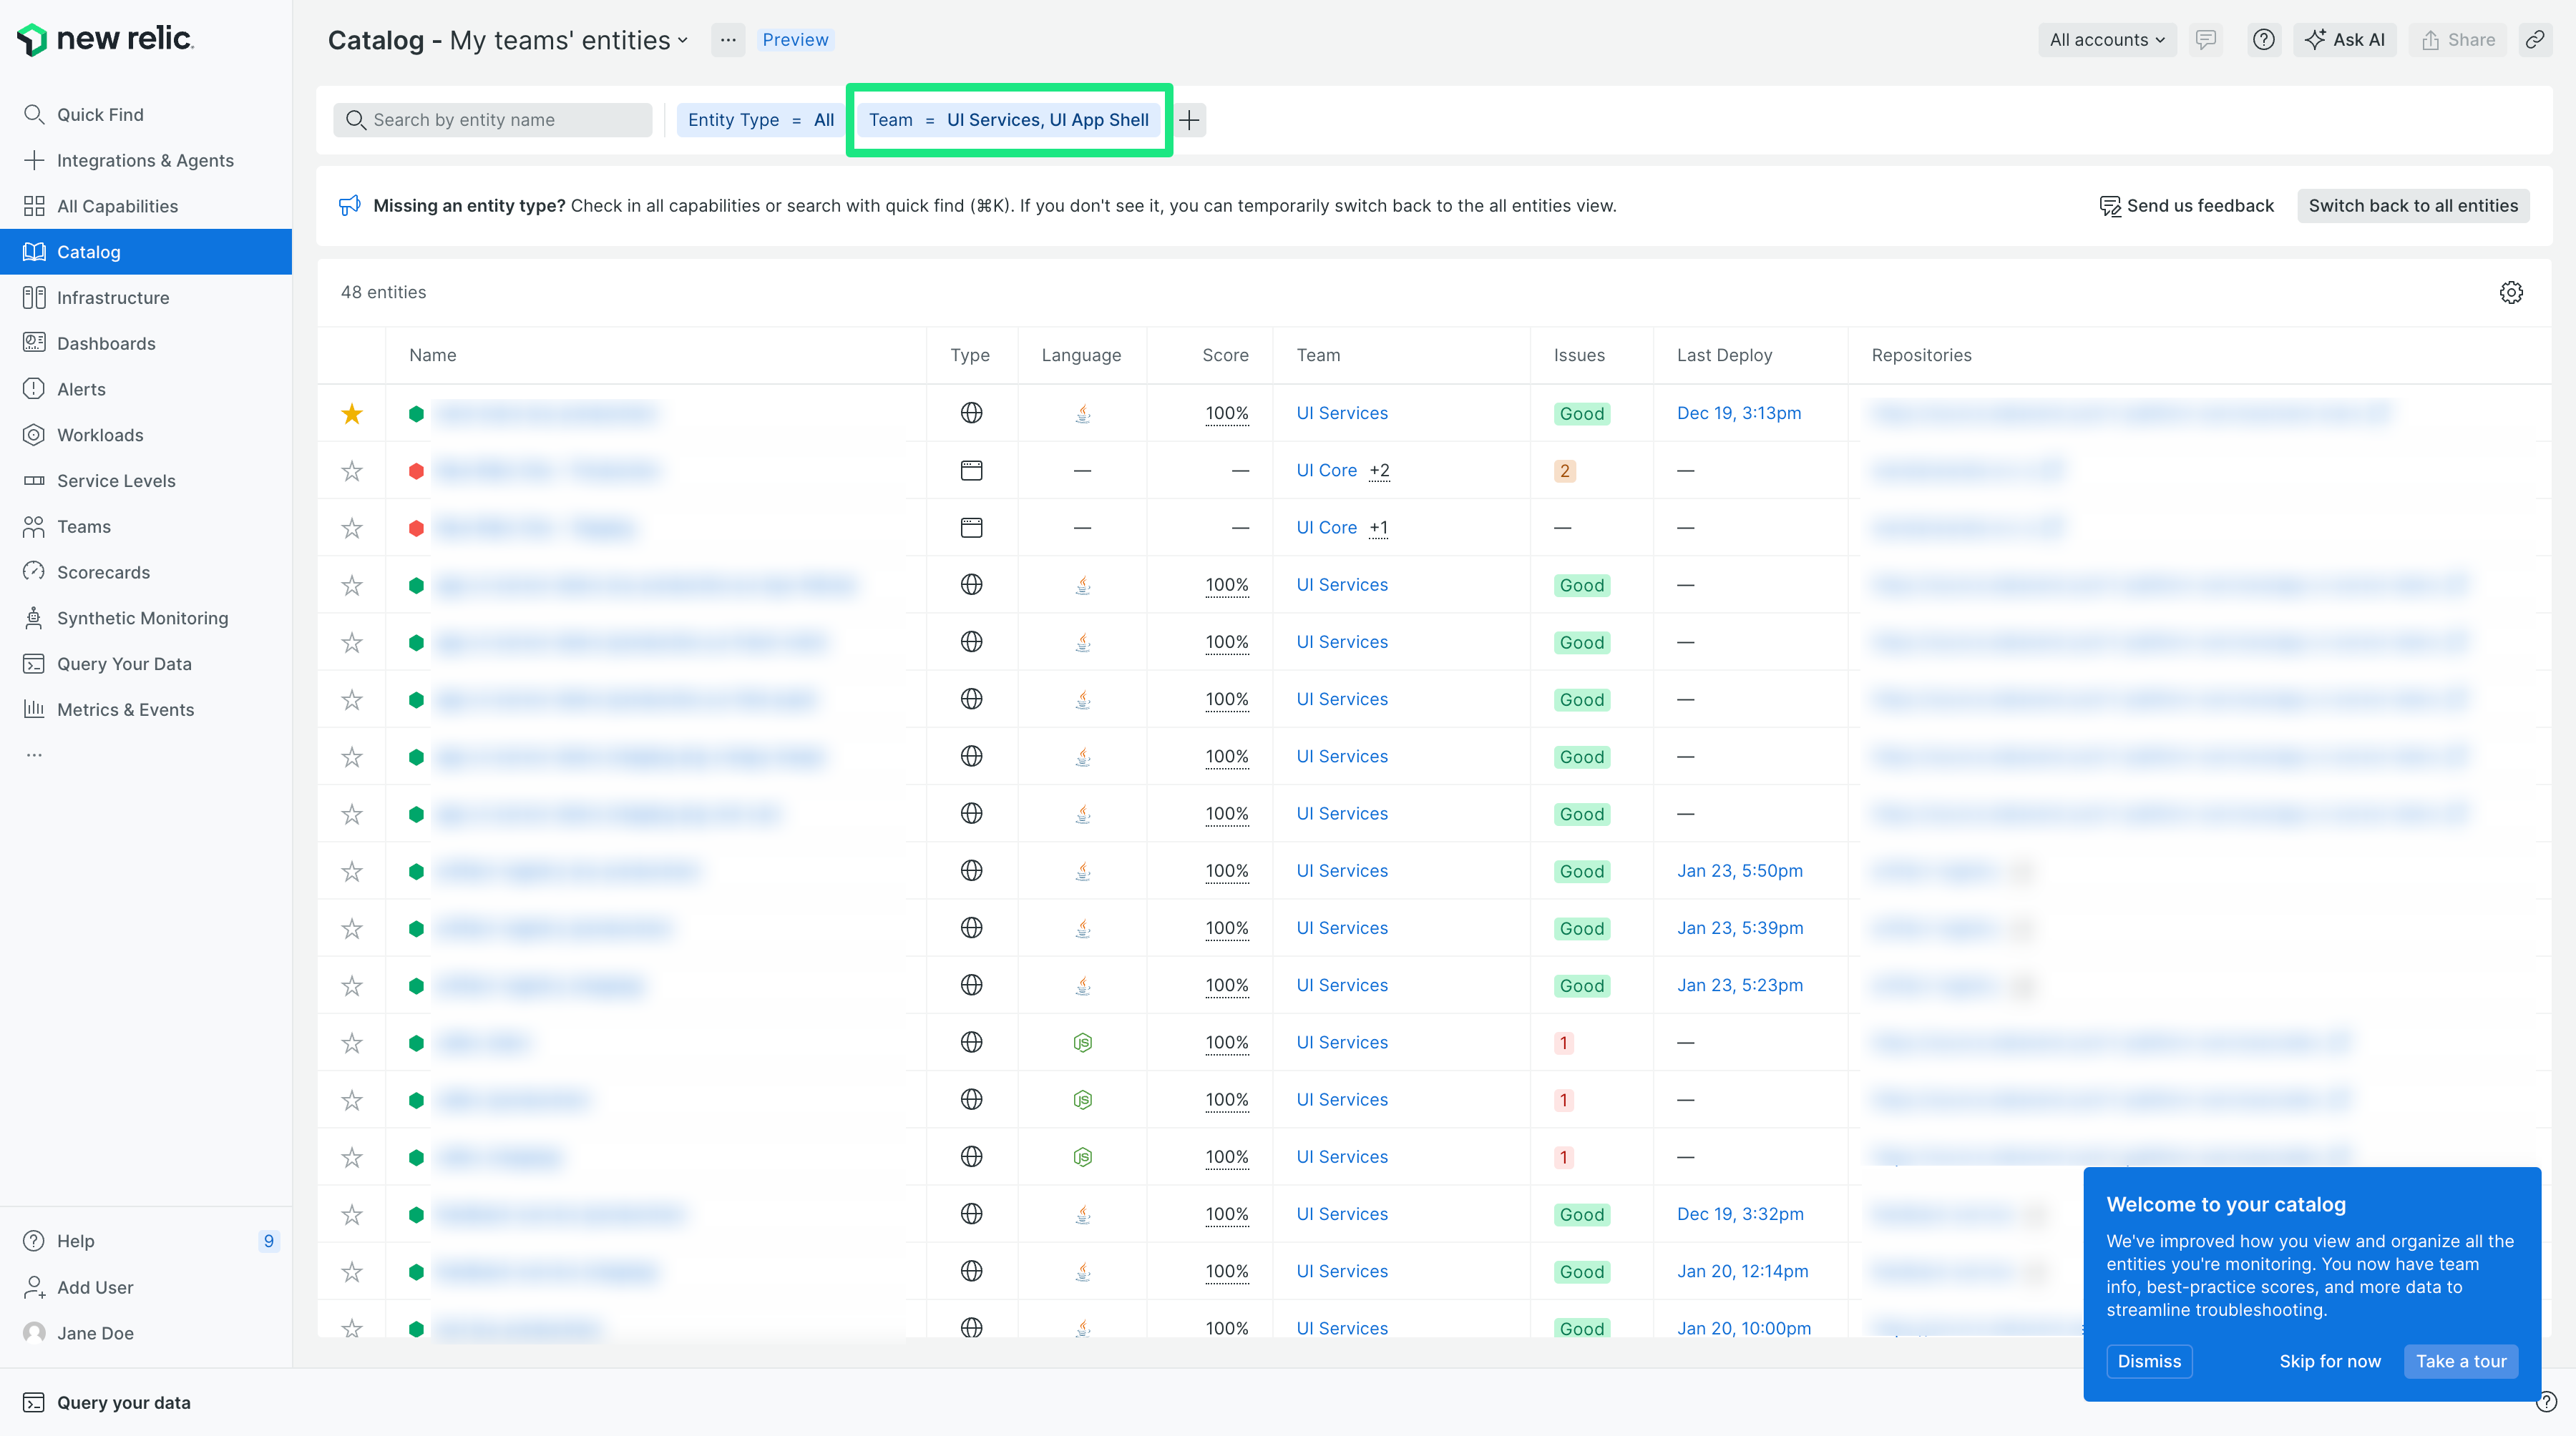Click Take a tour button
The image size is (2576, 1436).
click(2460, 1361)
